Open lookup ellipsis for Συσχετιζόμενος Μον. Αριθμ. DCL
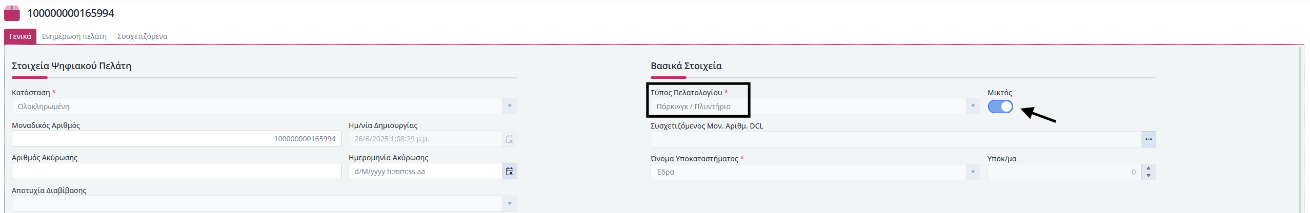 click(1148, 139)
